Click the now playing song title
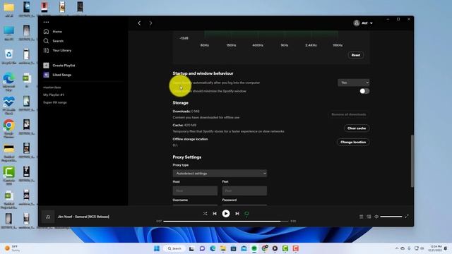452x254 pixels. point(83,217)
